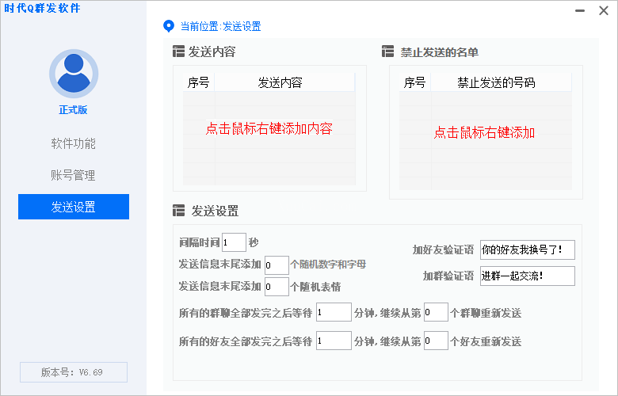Click the 发送设置 section header icon

point(178,211)
